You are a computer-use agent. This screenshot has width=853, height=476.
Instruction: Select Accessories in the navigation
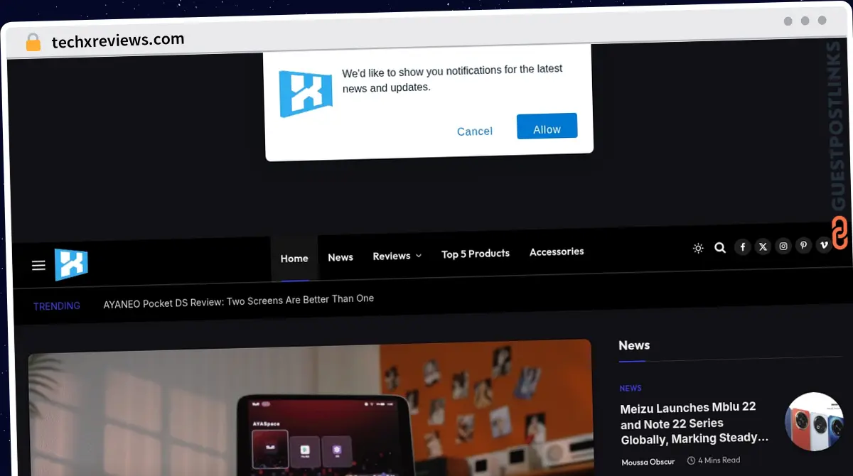557,251
